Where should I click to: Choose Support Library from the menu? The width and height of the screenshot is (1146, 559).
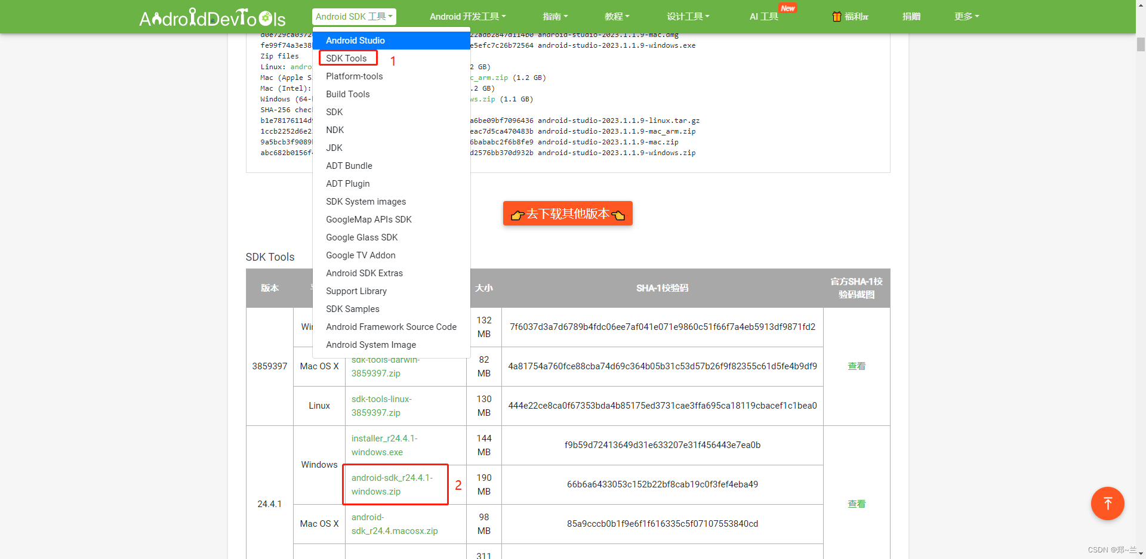point(392,291)
